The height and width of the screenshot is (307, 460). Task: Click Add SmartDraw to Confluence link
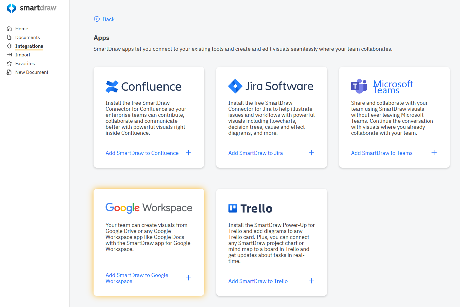[142, 153]
